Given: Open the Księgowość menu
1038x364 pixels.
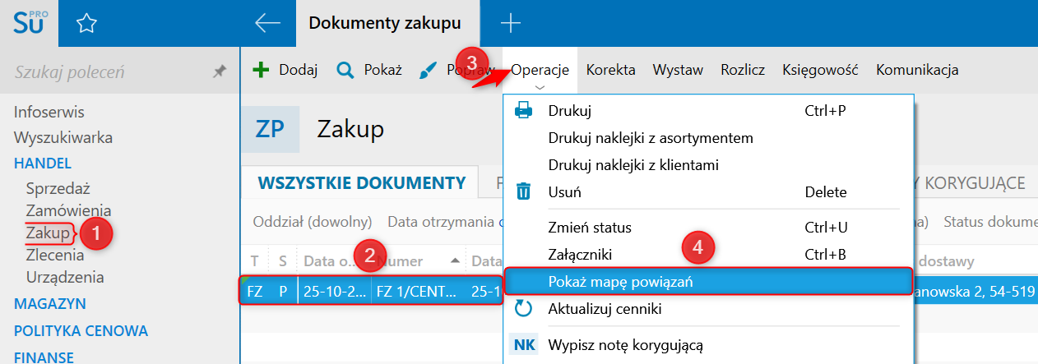Looking at the screenshot, I should (x=821, y=70).
